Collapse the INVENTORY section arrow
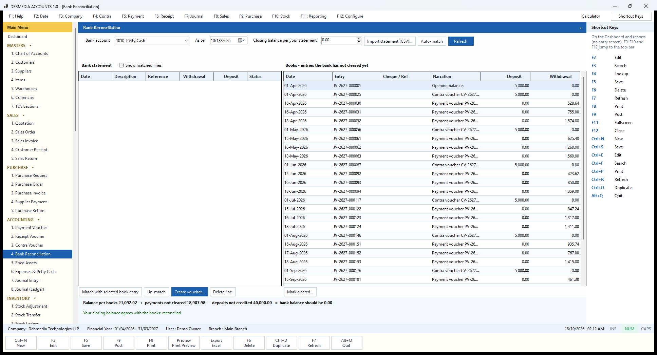 tap(35, 298)
